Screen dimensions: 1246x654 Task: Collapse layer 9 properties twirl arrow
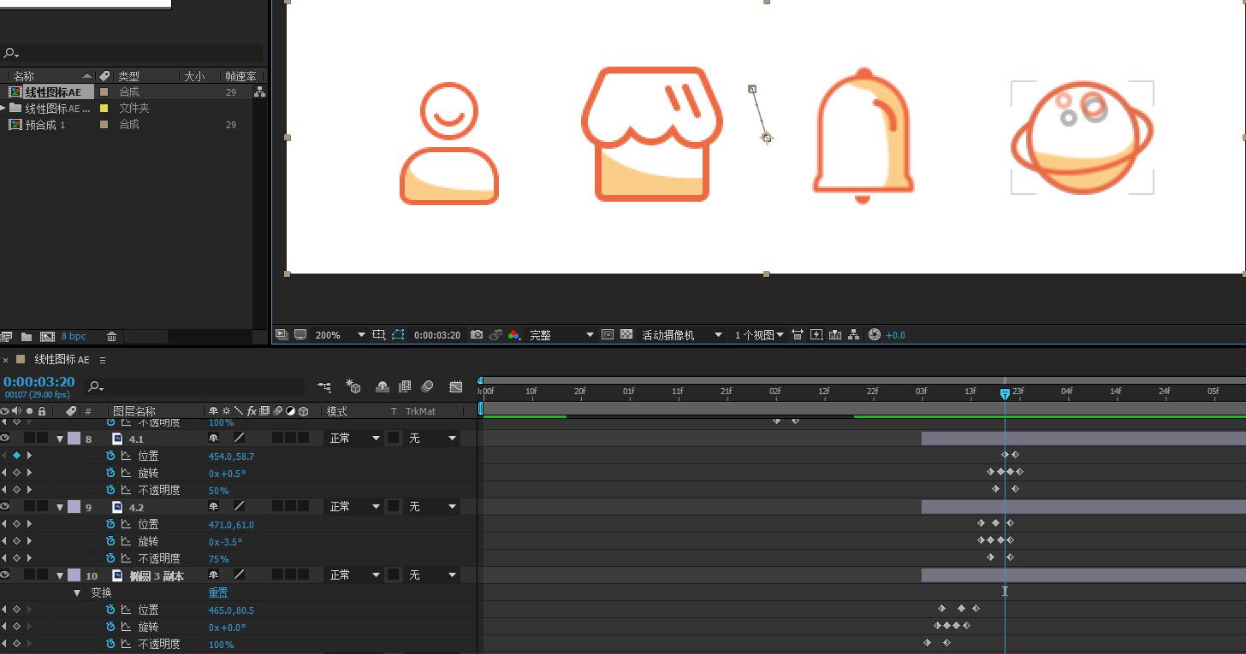(x=60, y=507)
